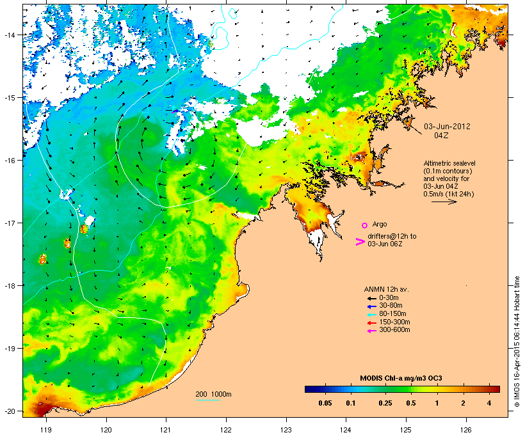Click the date label 03-Jun-2012
525x435 pixels.
[x=447, y=127]
